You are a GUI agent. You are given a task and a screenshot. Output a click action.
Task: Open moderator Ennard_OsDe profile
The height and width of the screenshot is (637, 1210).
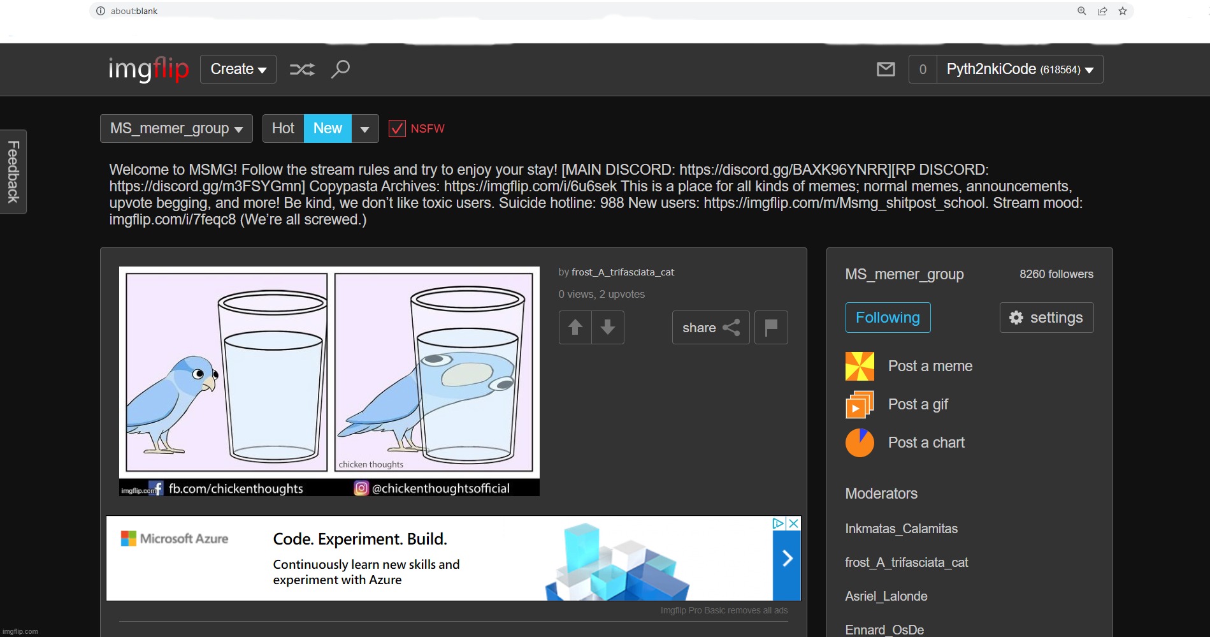(x=884, y=630)
